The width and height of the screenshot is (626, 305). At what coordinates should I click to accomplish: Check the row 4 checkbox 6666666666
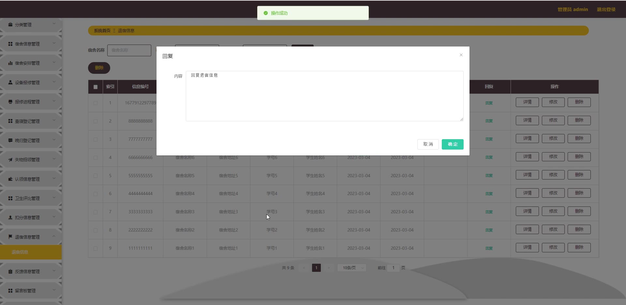[x=96, y=158]
